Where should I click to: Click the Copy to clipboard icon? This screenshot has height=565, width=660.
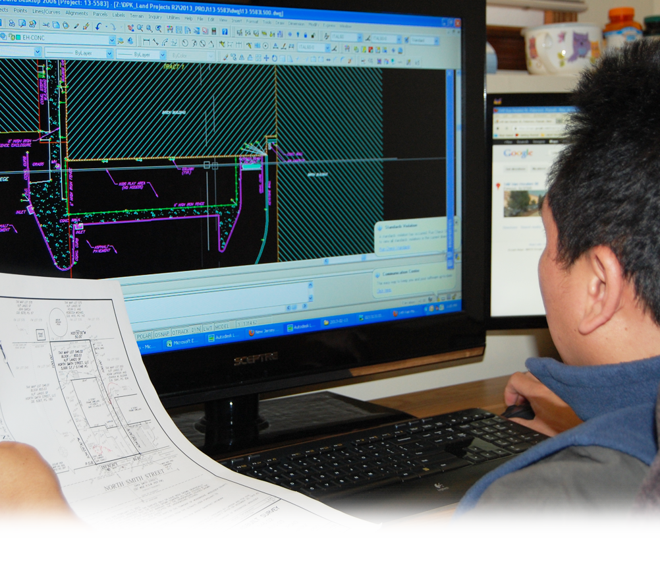click(56, 25)
